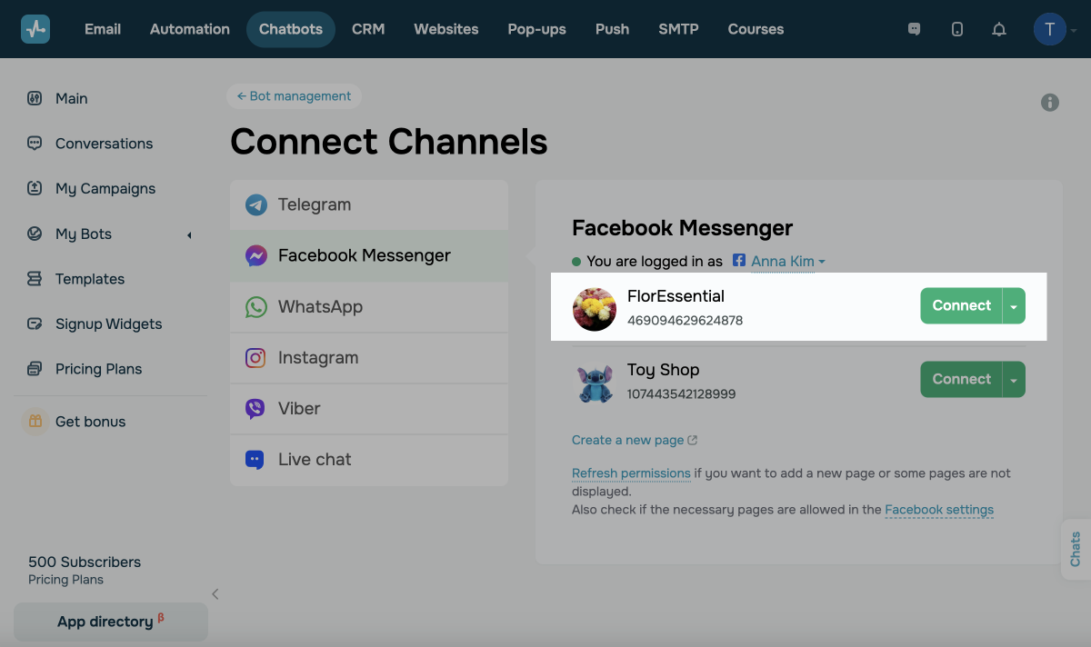The width and height of the screenshot is (1091, 647).
Task: Select the Viber channel row
Action: 369,408
